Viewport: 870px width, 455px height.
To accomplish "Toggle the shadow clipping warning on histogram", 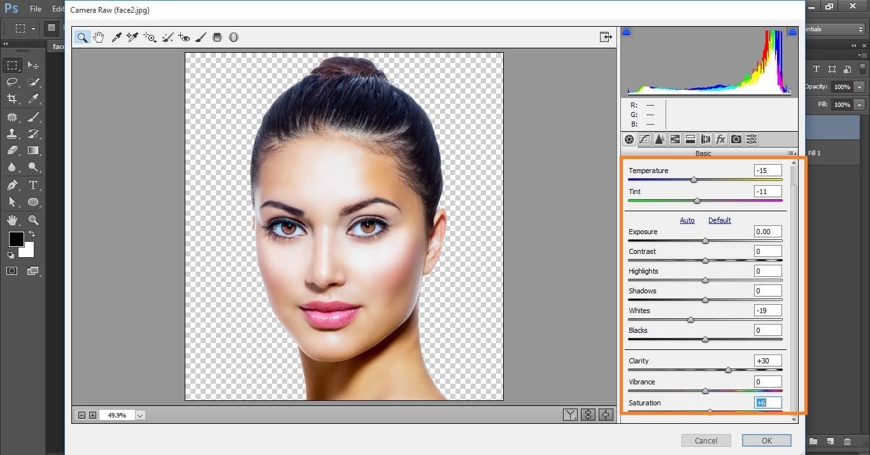I will tap(626, 32).
